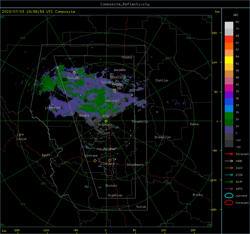Click the Ponoka city label

(x=127, y=57)
